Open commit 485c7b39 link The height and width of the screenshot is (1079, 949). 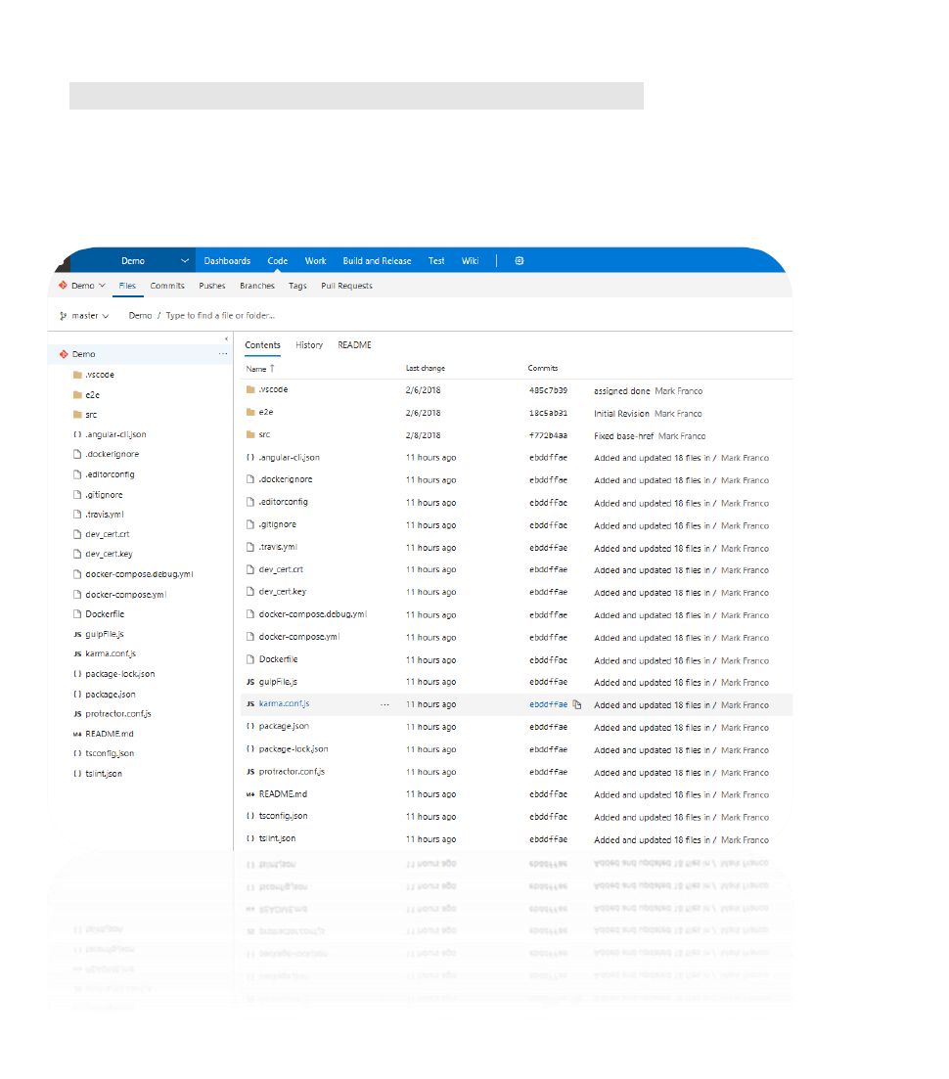click(548, 390)
